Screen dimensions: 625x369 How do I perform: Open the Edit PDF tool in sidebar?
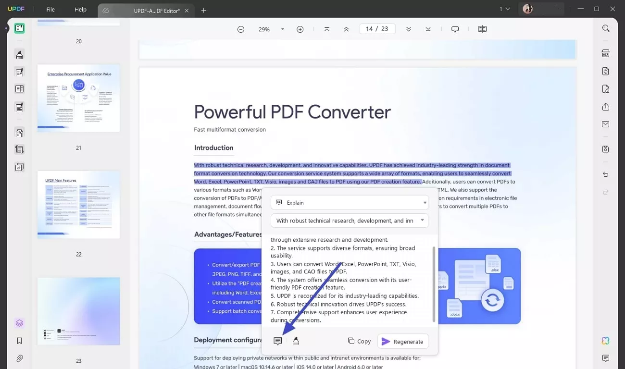(19, 73)
